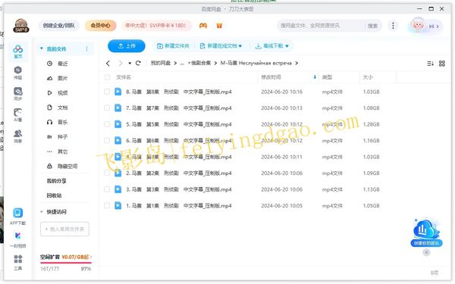Click the forward navigation arrow
The width and height of the screenshot is (455, 284).
tap(121, 63)
